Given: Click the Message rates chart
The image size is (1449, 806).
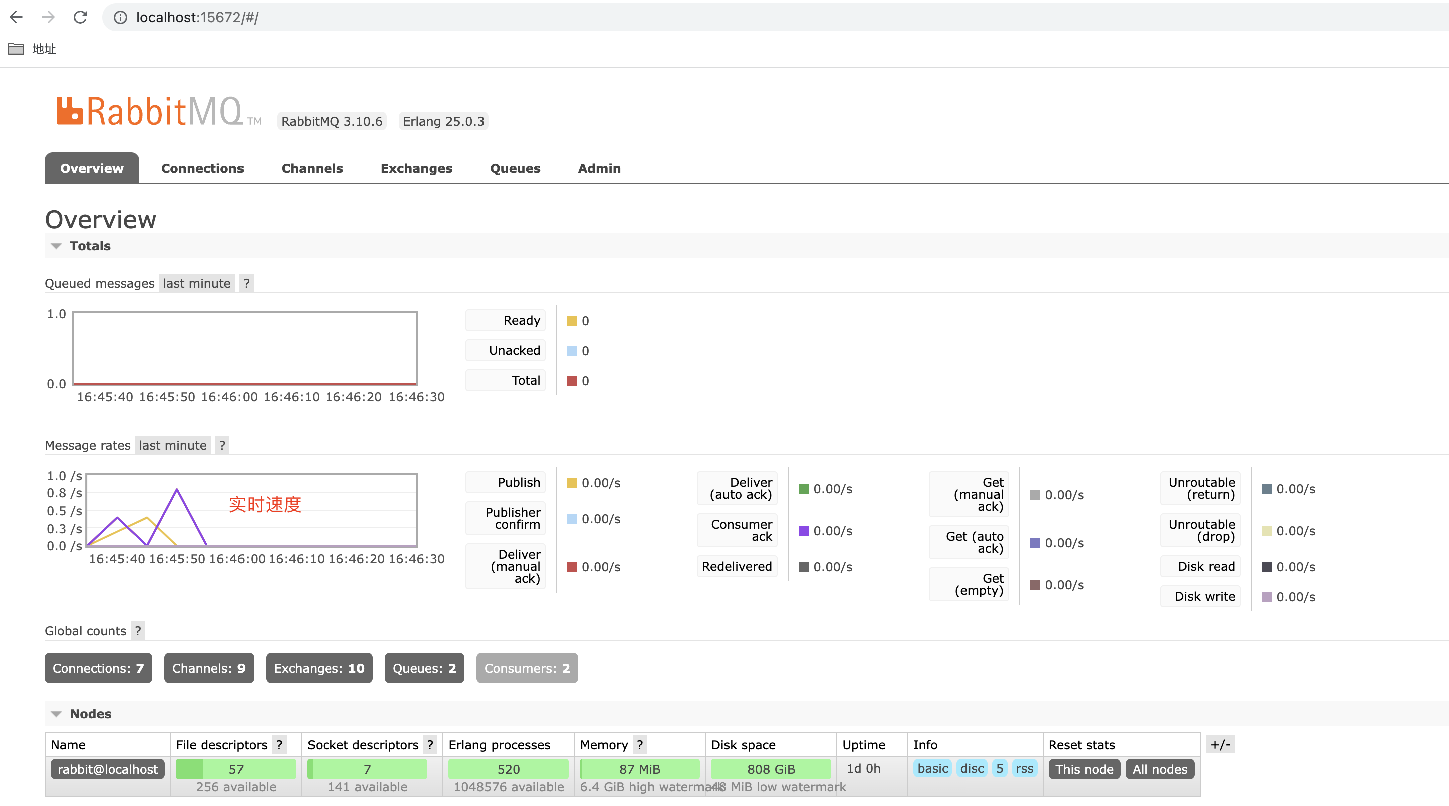Looking at the screenshot, I should (x=252, y=510).
